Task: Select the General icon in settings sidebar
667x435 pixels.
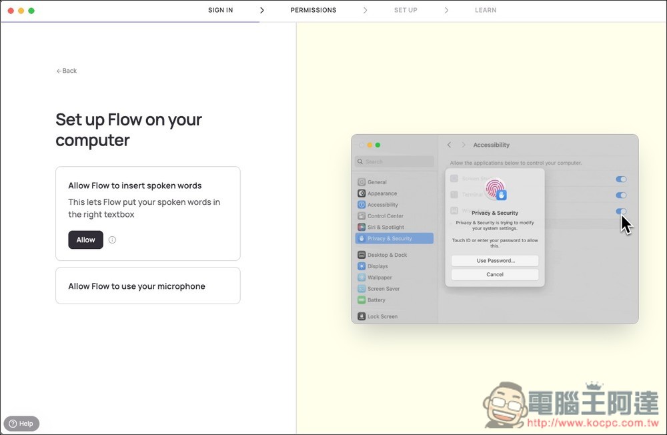Action: [x=362, y=182]
